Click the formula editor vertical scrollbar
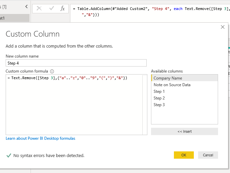This screenshot has width=230, height=173. point(145,105)
